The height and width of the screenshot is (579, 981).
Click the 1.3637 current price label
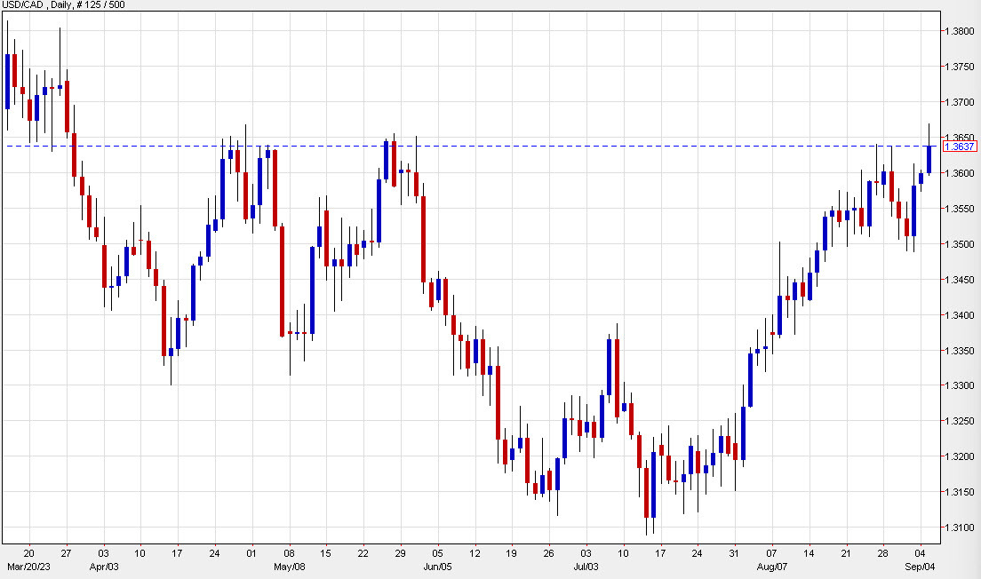(x=960, y=147)
